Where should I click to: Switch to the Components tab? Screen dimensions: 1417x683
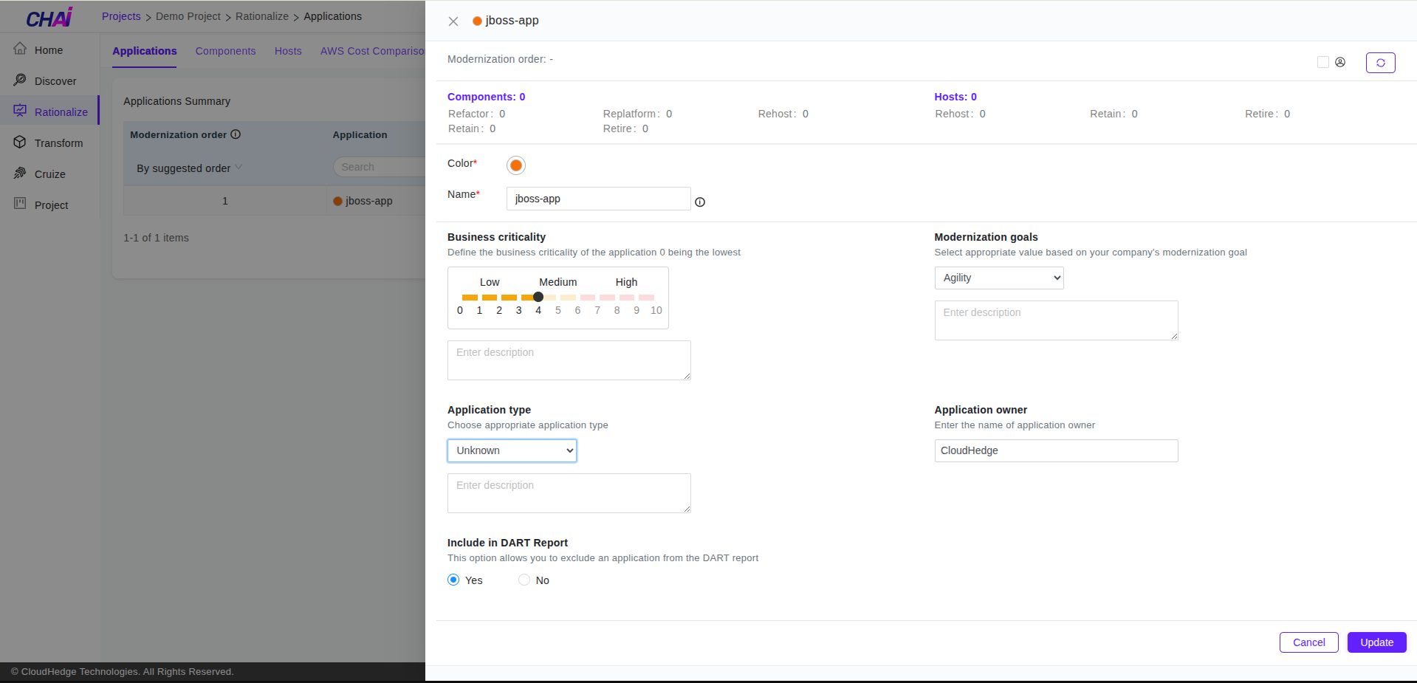click(x=225, y=51)
